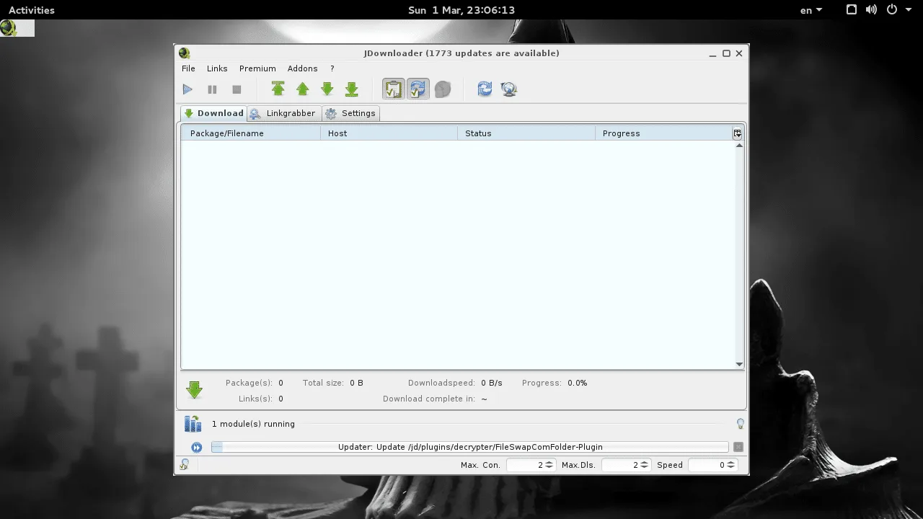Click the '1 module(s) running' text
This screenshot has height=519, width=923.
253,424
